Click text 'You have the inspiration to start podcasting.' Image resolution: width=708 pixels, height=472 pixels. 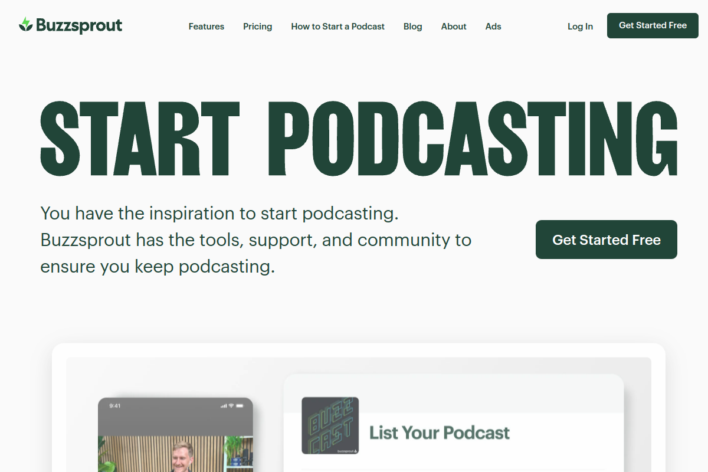tap(219, 213)
